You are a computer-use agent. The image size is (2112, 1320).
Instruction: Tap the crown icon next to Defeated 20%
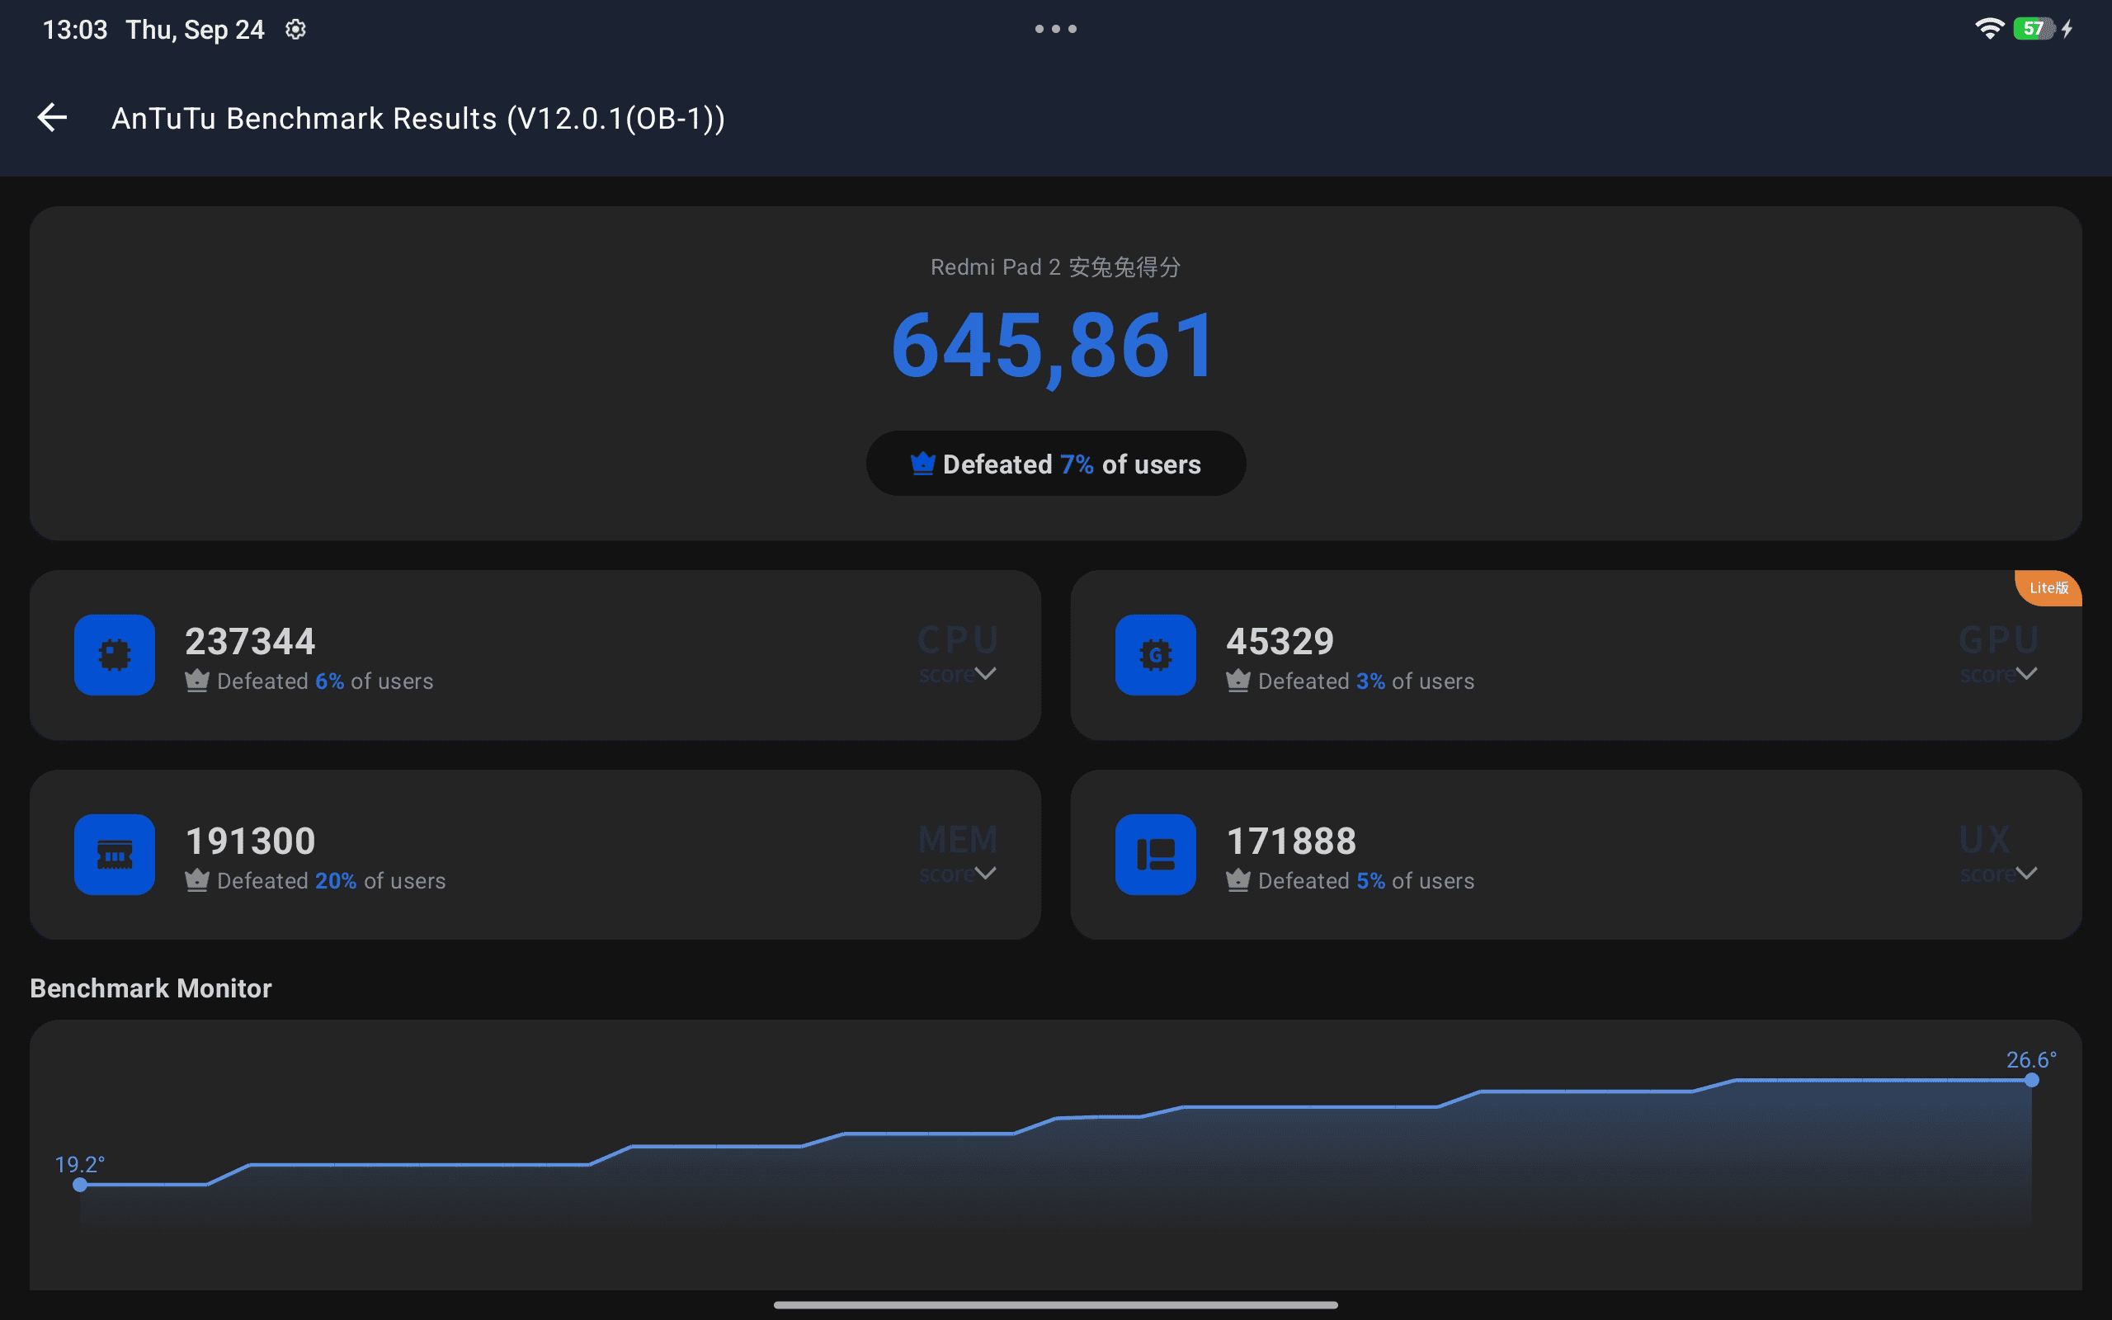pyautogui.click(x=197, y=880)
